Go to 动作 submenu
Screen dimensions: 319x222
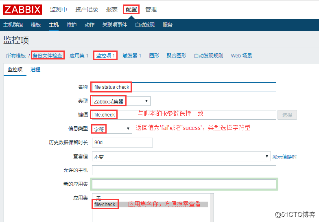pos(90,25)
